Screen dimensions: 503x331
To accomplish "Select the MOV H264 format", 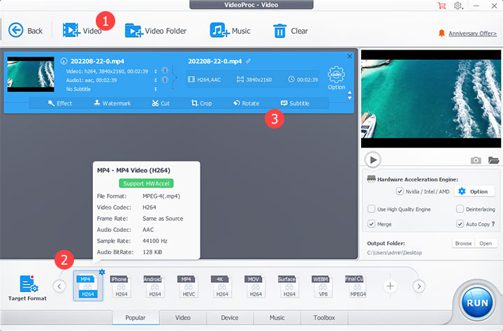I will [256, 286].
